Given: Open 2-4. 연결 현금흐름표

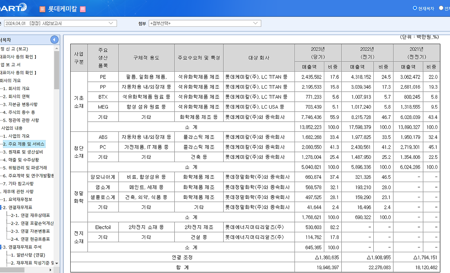Looking at the screenshot, I should 30,239.
